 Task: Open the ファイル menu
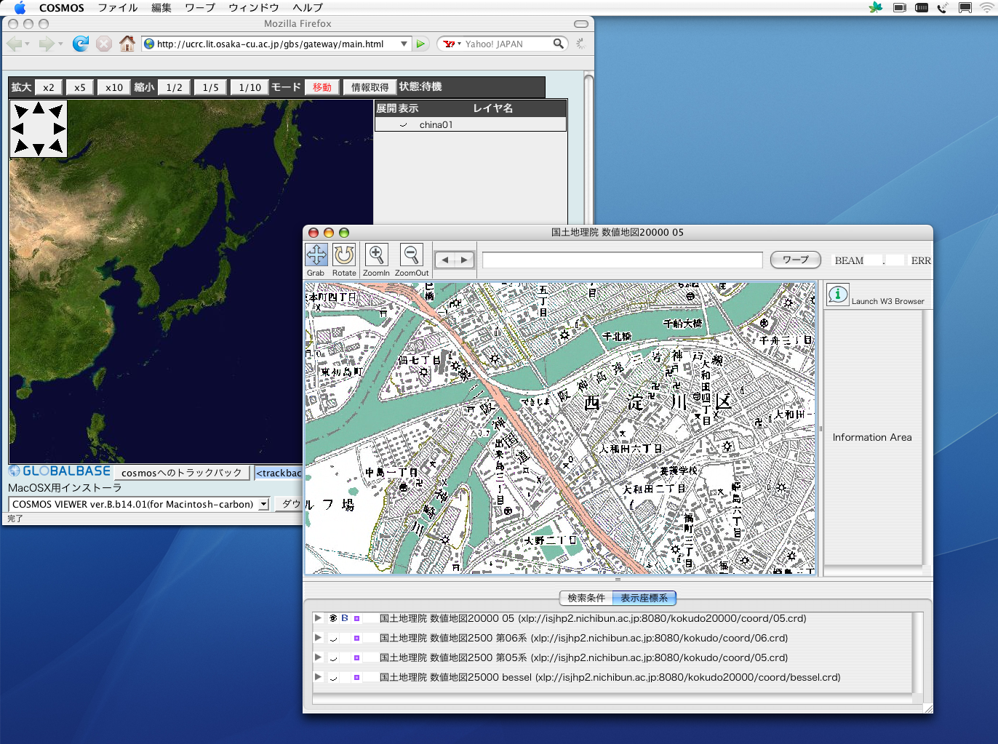[118, 7]
